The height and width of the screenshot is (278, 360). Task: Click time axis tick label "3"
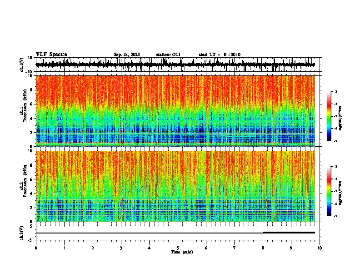pyautogui.click(x=121, y=248)
